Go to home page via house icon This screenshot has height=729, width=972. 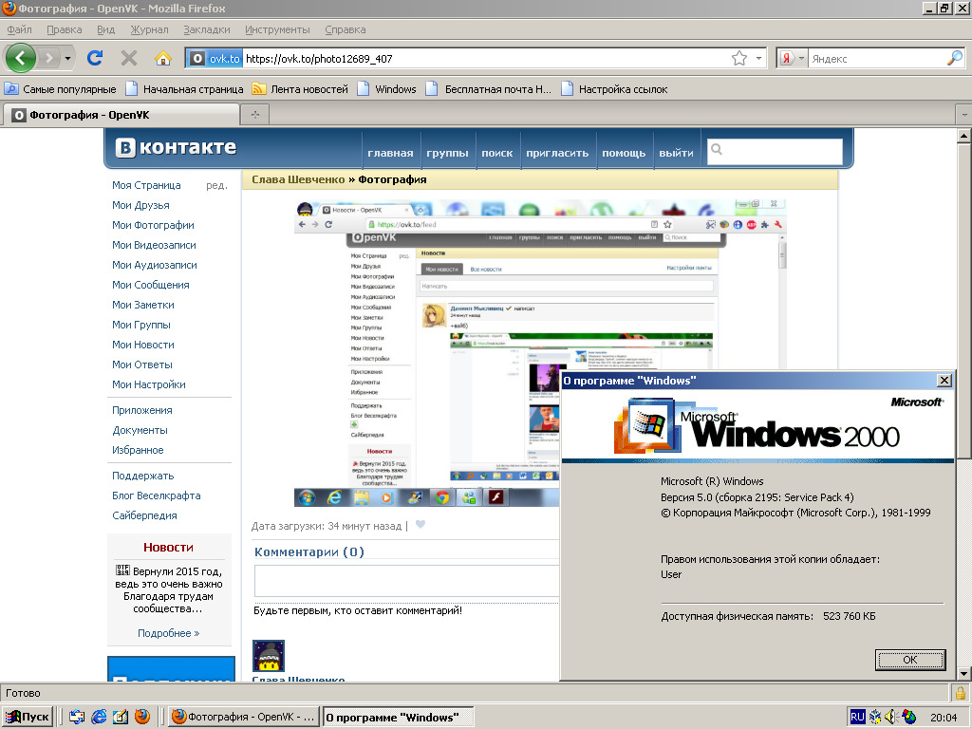163,58
